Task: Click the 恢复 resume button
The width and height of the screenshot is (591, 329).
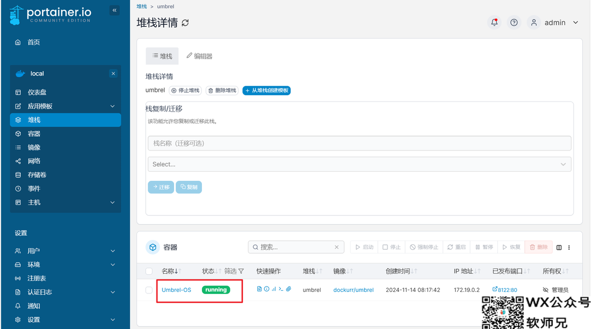Action: click(x=511, y=247)
